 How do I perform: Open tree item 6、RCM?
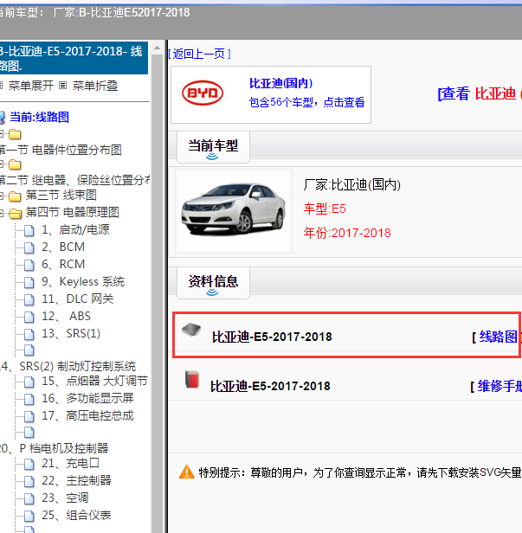tap(63, 265)
